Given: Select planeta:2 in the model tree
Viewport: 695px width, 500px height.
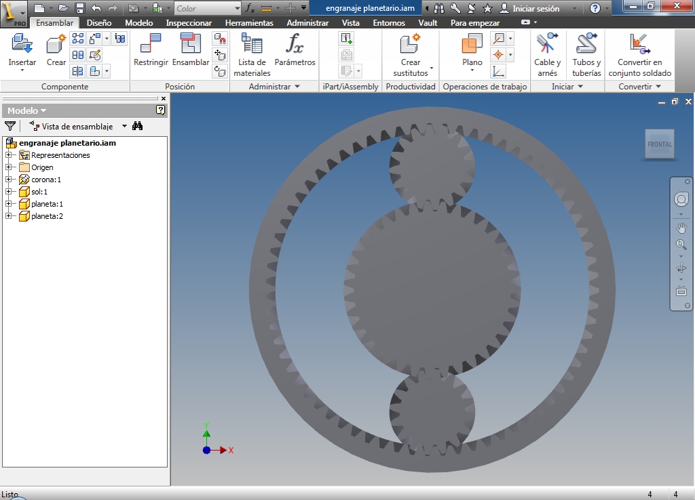Looking at the screenshot, I should (47, 216).
